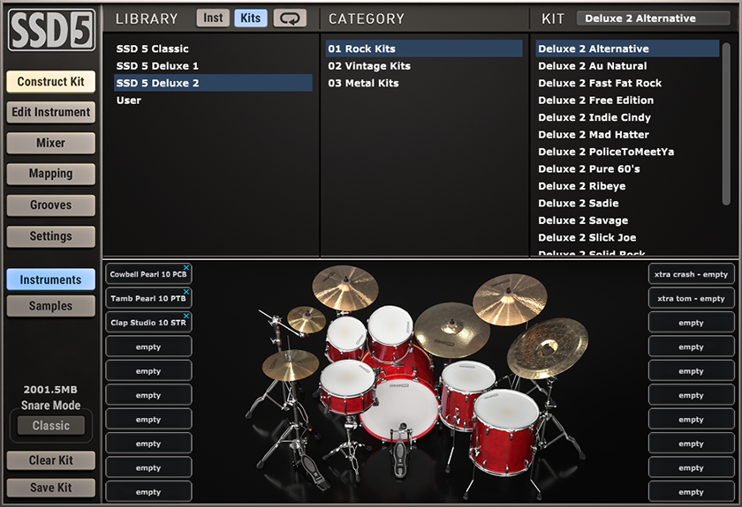This screenshot has width=742, height=507.
Task: Click the X on Tamb Pearl slot
Action: [186, 292]
